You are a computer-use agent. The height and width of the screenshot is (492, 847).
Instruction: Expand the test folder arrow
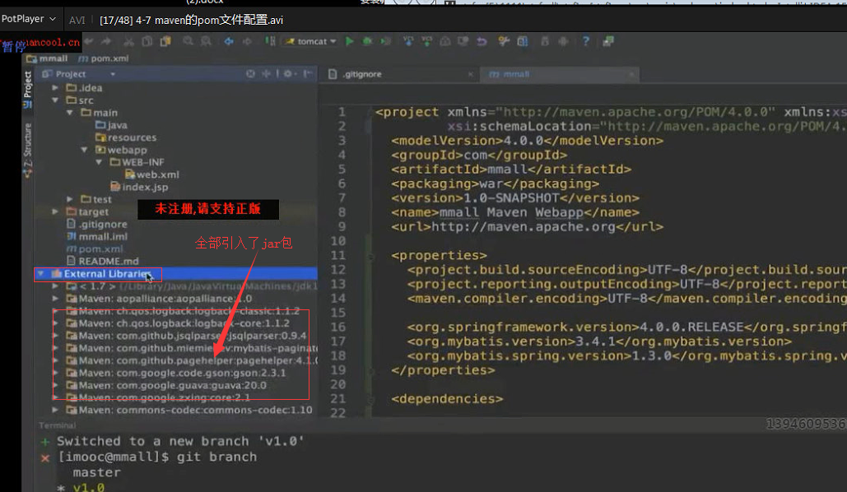[x=70, y=199]
